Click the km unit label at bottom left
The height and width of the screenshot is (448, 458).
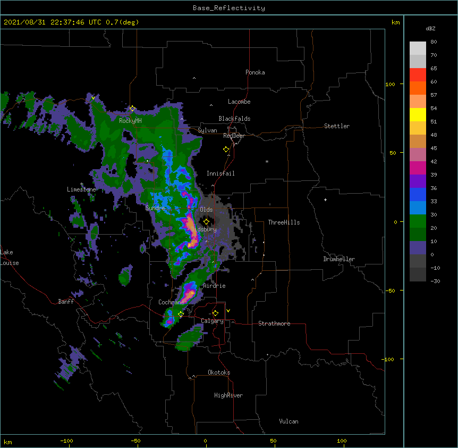[x=8, y=442]
